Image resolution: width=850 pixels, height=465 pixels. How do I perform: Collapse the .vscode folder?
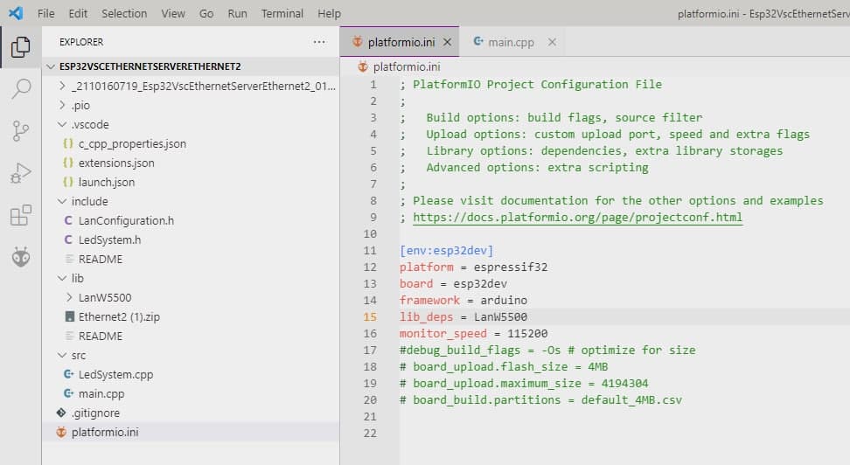pos(62,124)
